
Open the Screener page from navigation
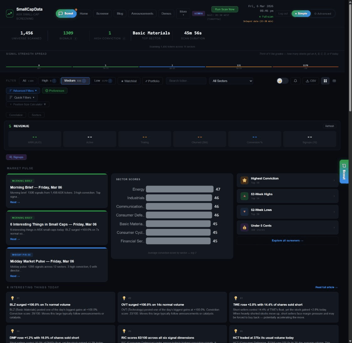[102, 13]
